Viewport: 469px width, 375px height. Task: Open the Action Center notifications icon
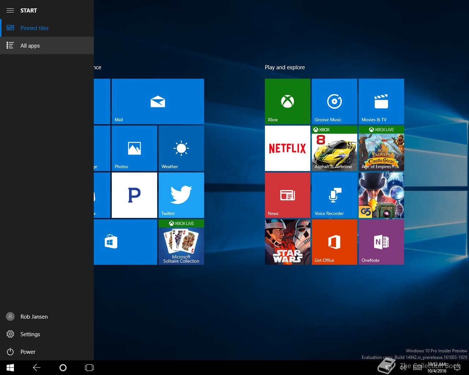pyautogui.click(x=457, y=368)
